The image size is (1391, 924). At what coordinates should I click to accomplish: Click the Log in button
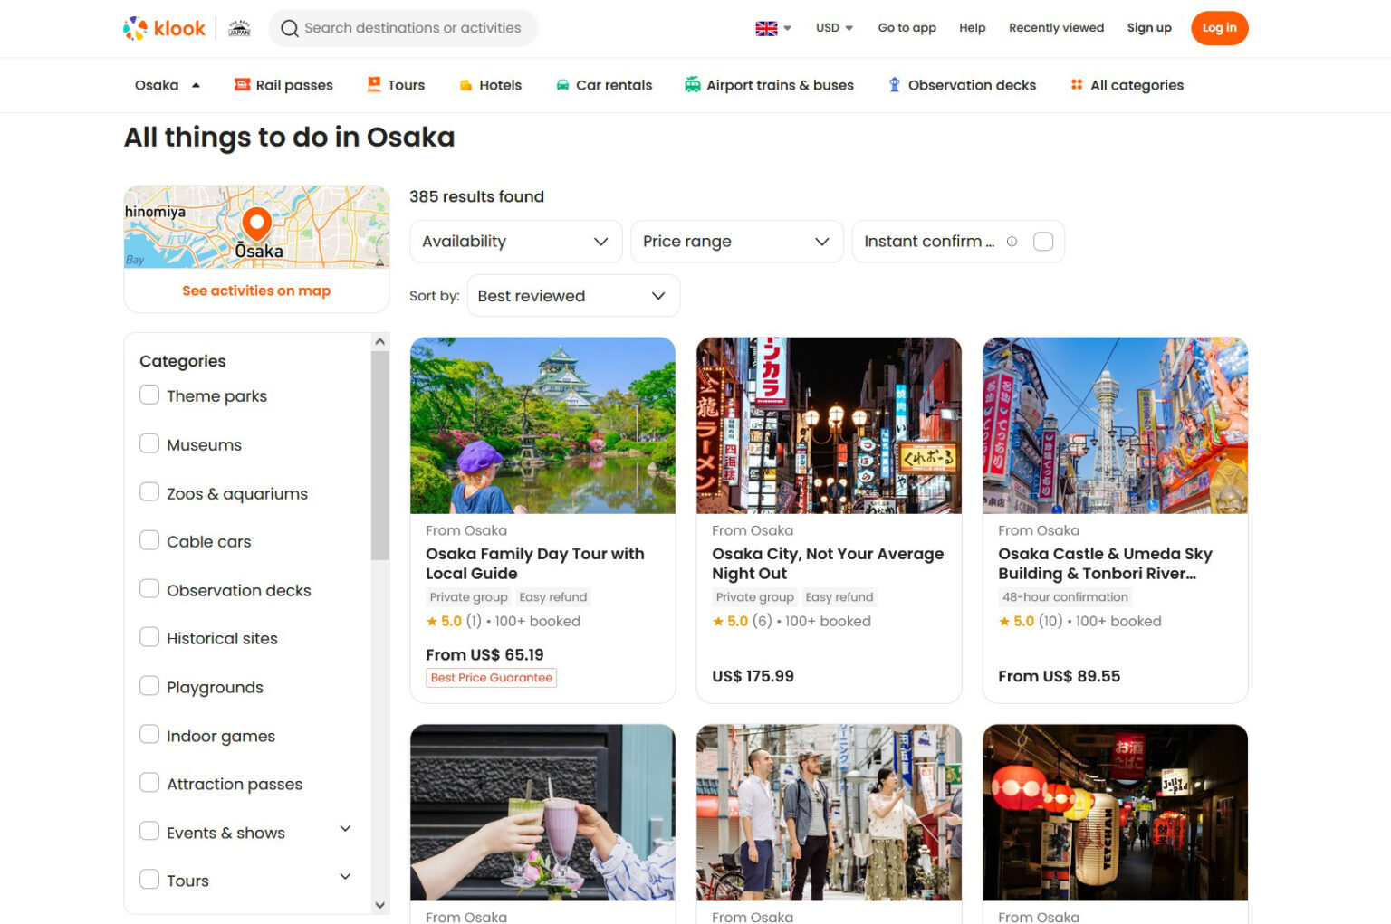[x=1219, y=28]
